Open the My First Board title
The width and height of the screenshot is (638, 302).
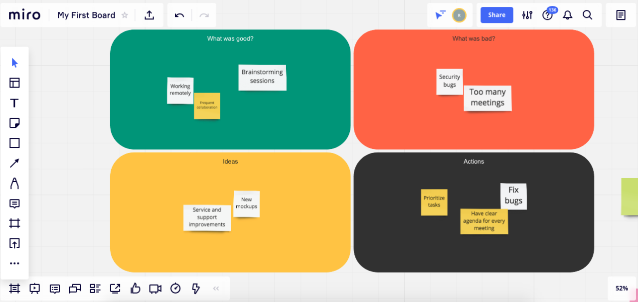point(86,15)
